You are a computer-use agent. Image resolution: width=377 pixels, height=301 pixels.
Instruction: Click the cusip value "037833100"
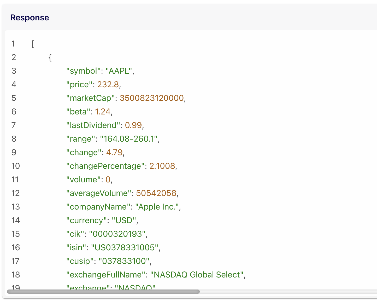124,261
